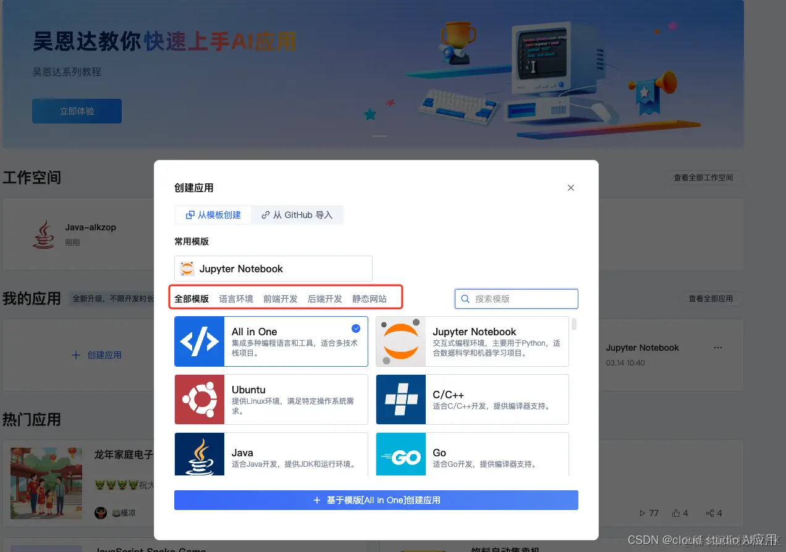This screenshot has width=786, height=552.
Task: Open the three-dot menu for Jupyter Notebook app
Action: click(718, 348)
